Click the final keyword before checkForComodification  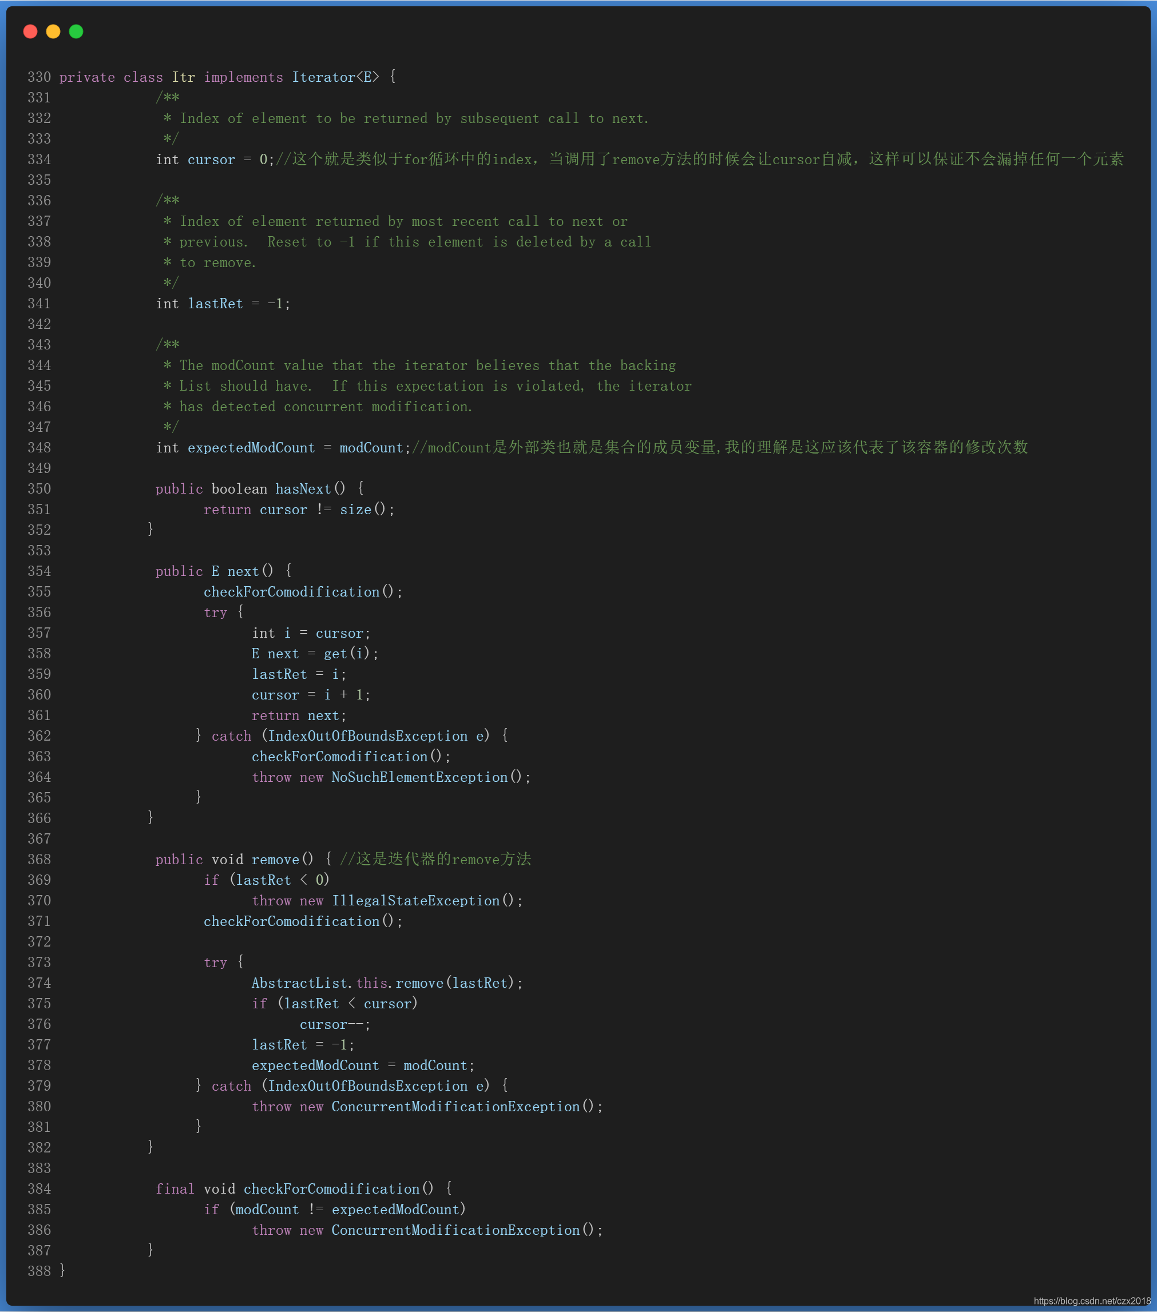tap(175, 1190)
